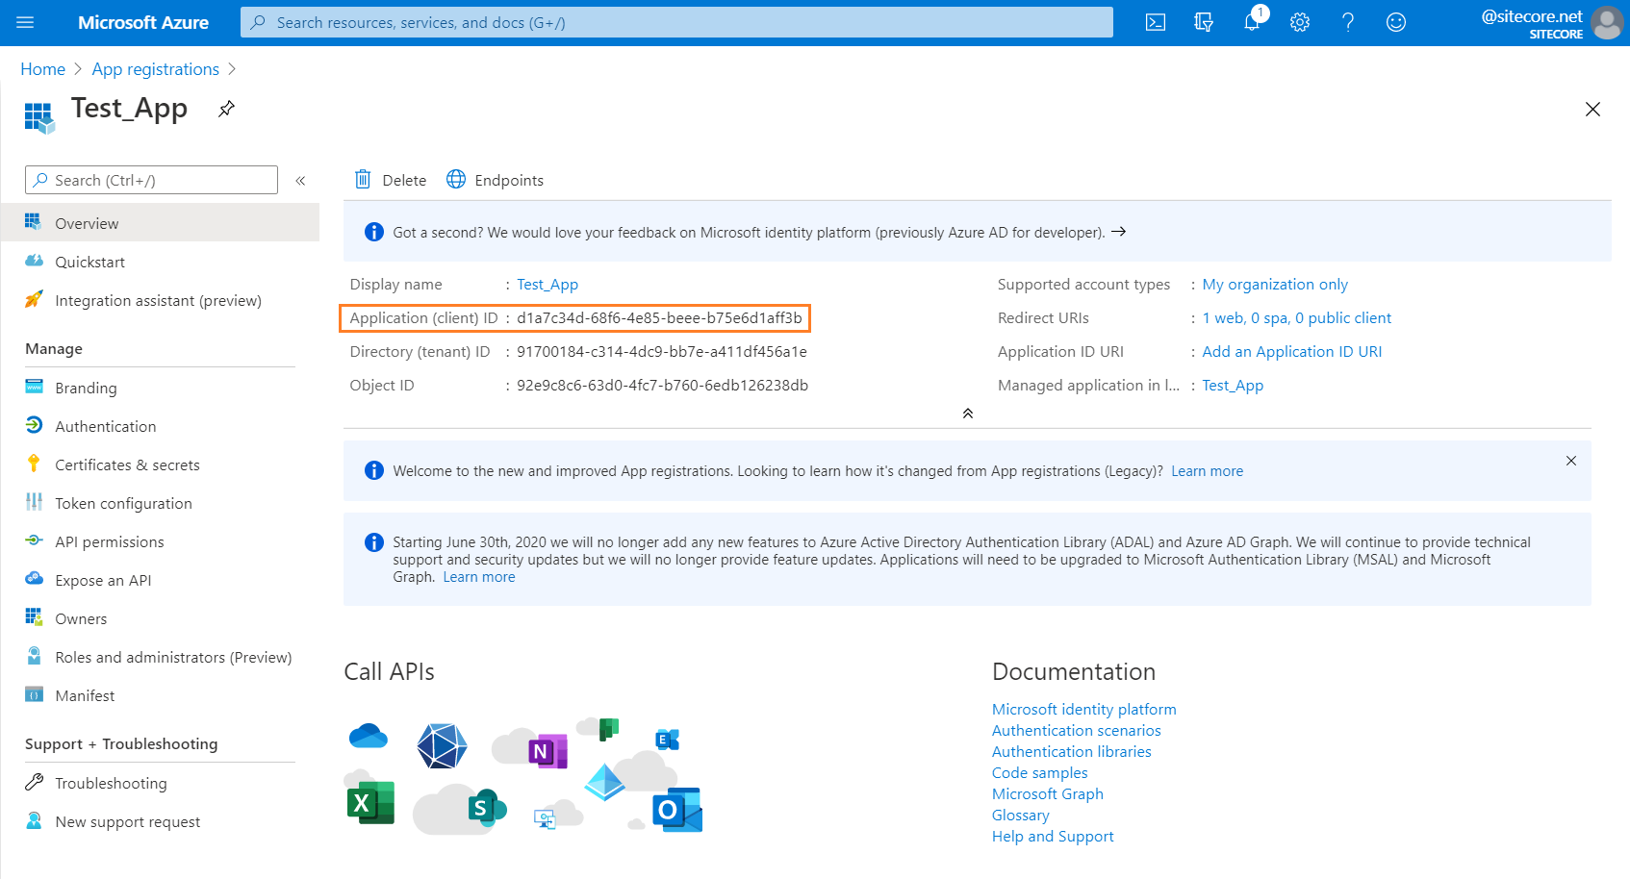Follow the My organization only link
The width and height of the screenshot is (1630, 879).
(1275, 284)
